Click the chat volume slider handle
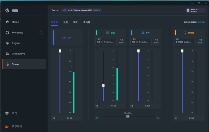209x132 pixels. click(138, 51)
